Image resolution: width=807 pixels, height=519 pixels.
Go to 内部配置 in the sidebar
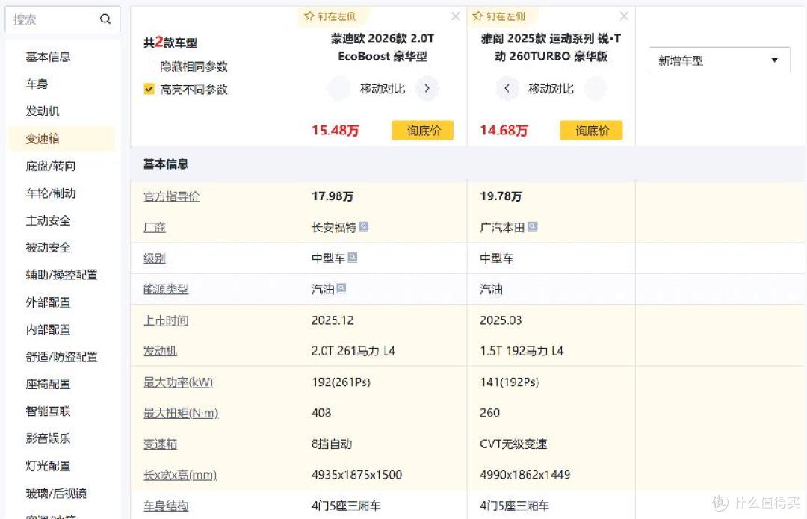coord(48,329)
